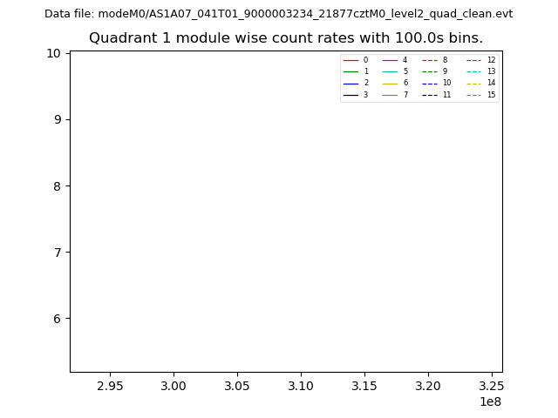Click the 1e8 x-axis exponent label
The height and width of the screenshot is (418, 558).
pyautogui.click(x=491, y=401)
